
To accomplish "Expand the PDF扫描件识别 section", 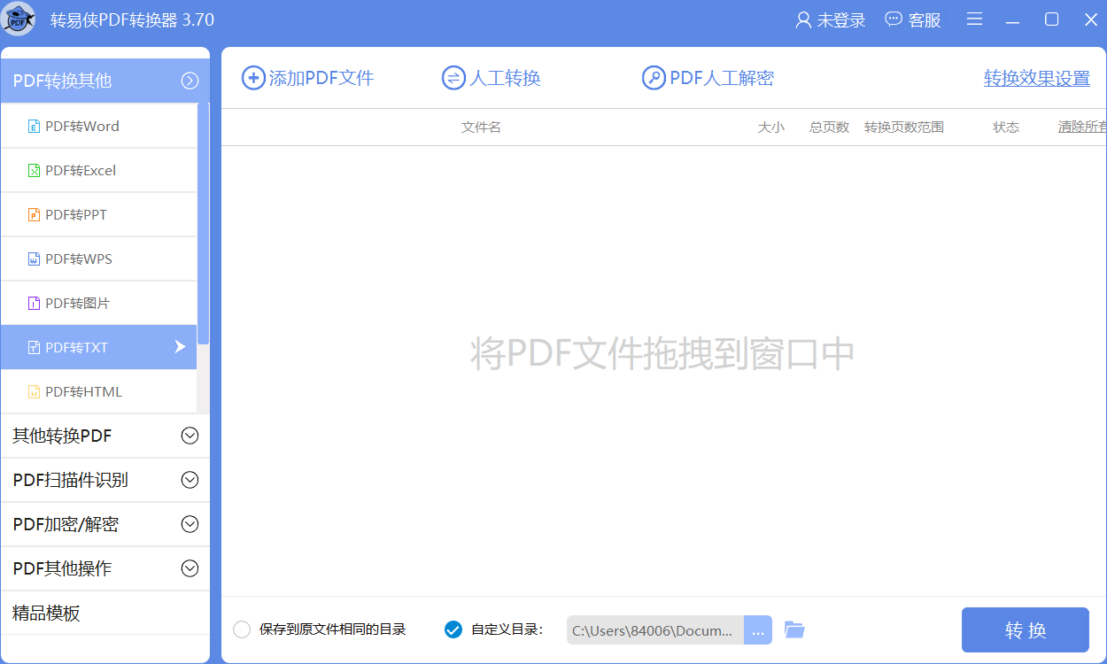I will 190,480.
